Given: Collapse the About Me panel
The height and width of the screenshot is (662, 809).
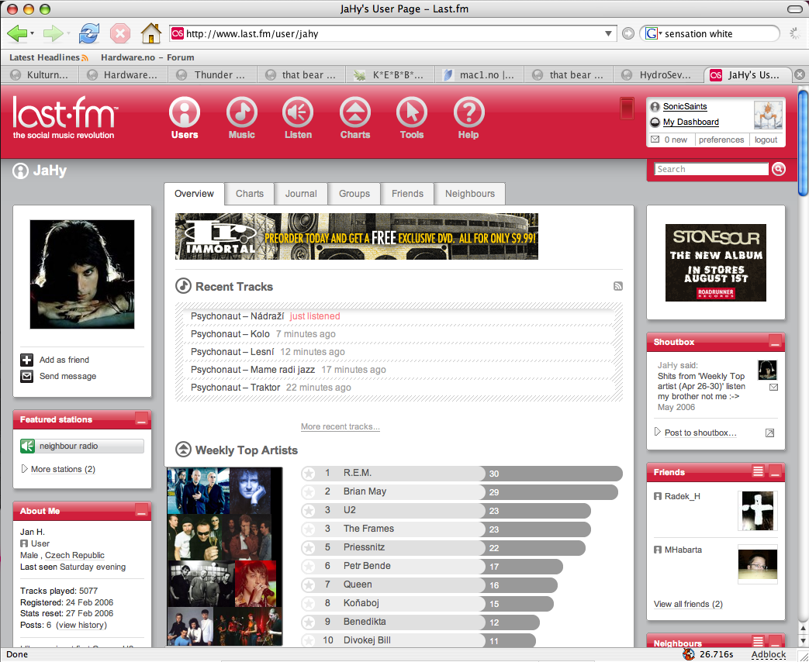Looking at the screenshot, I should tap(141, 510).
